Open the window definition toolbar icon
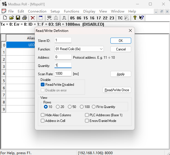 coord(41,18)
